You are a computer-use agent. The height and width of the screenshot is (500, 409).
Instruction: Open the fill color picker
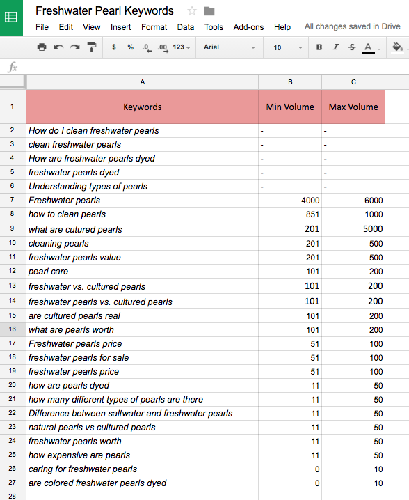398,47
